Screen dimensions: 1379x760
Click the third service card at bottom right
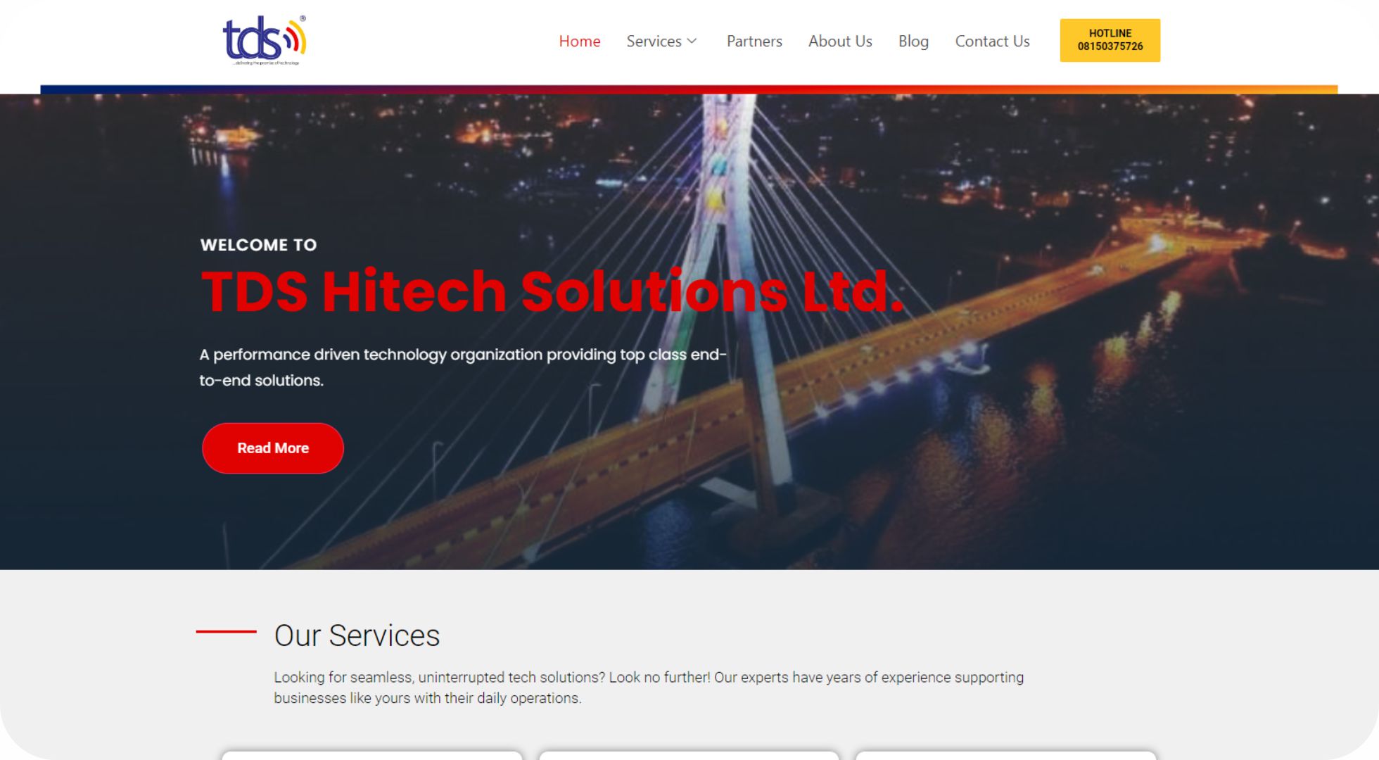(1006, 755)
